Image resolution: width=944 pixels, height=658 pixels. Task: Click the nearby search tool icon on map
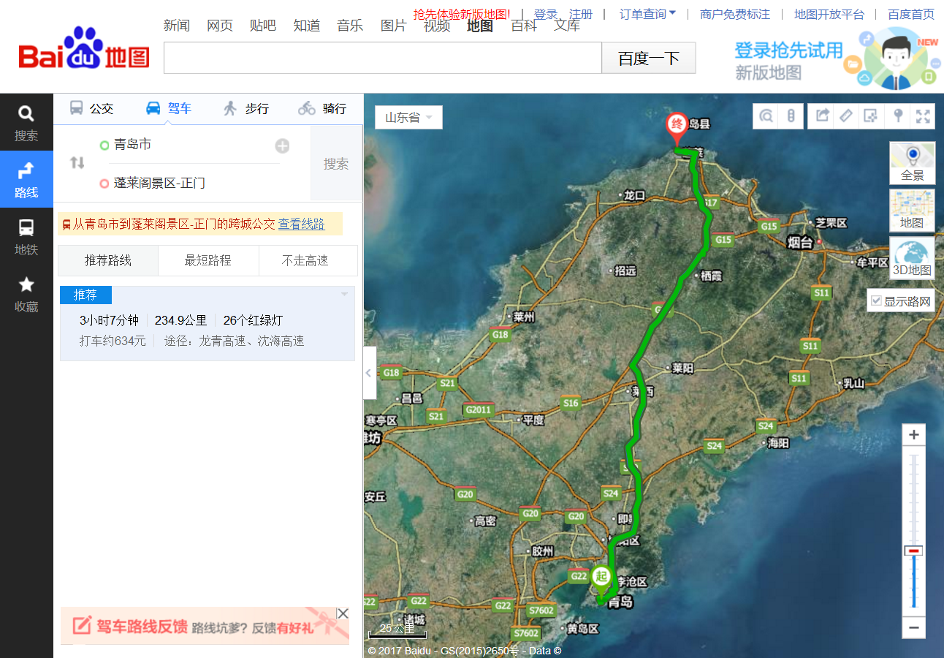click(766, 116)
